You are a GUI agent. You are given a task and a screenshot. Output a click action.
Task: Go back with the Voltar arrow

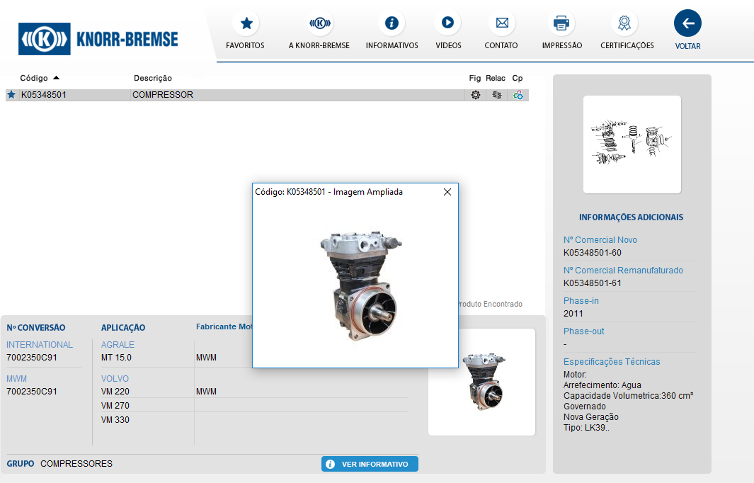pos(687,23)
